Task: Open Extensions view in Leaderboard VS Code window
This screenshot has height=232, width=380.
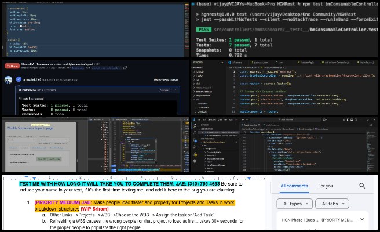Action: pyautogui.click(x=195, y=154)
